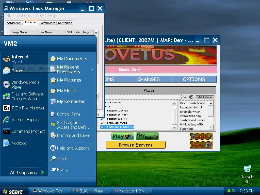
Task: Expand All Programs list
Action: [x=27, y=173]
